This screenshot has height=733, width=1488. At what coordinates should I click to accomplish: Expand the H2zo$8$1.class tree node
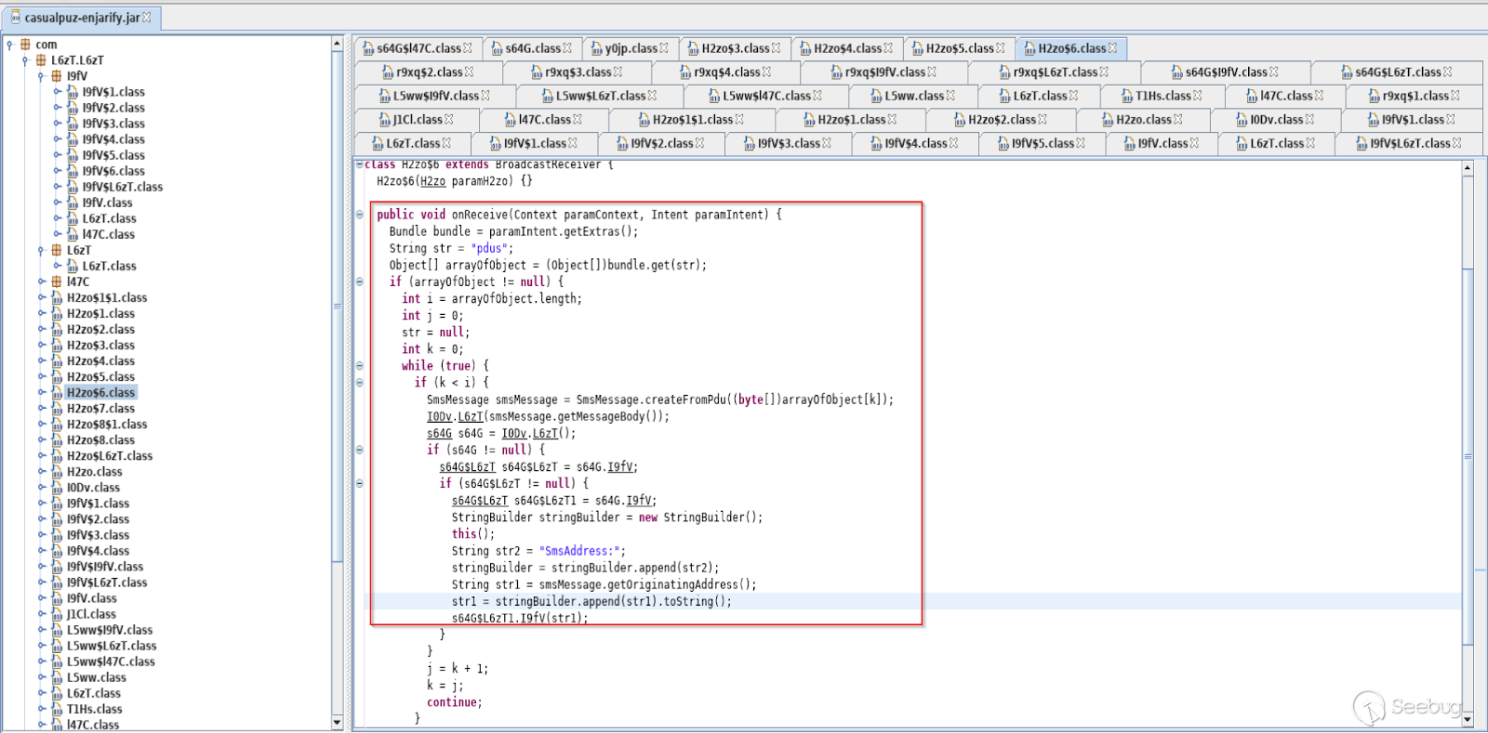[42, 425]
